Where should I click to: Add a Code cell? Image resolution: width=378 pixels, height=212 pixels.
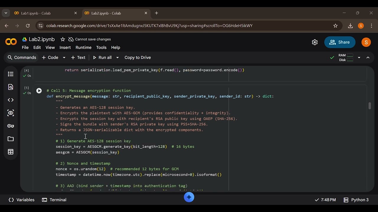click(x=50, y=57)
